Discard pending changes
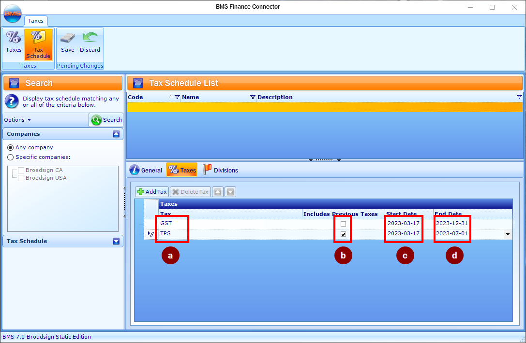The height and width of the screenshot is (343, 526). [90, 43]
